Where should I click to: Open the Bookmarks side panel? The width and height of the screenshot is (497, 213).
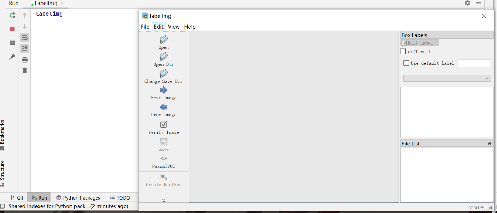tap(2, 135)
